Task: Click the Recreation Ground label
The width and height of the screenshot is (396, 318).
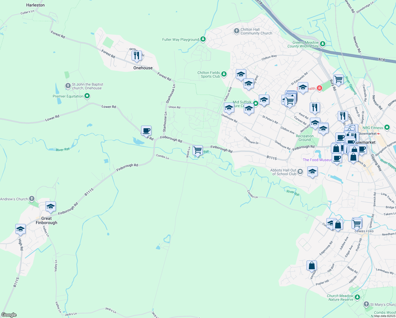Action: pos(305,138)
